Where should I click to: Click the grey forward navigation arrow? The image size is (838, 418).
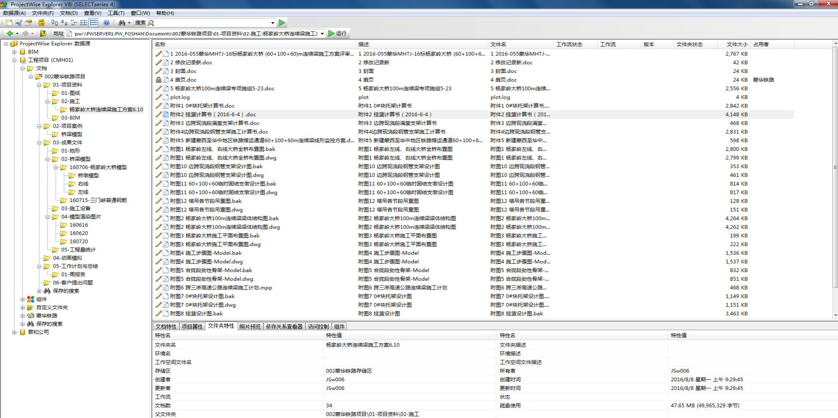pyautogui.click(x=25, y=33)
